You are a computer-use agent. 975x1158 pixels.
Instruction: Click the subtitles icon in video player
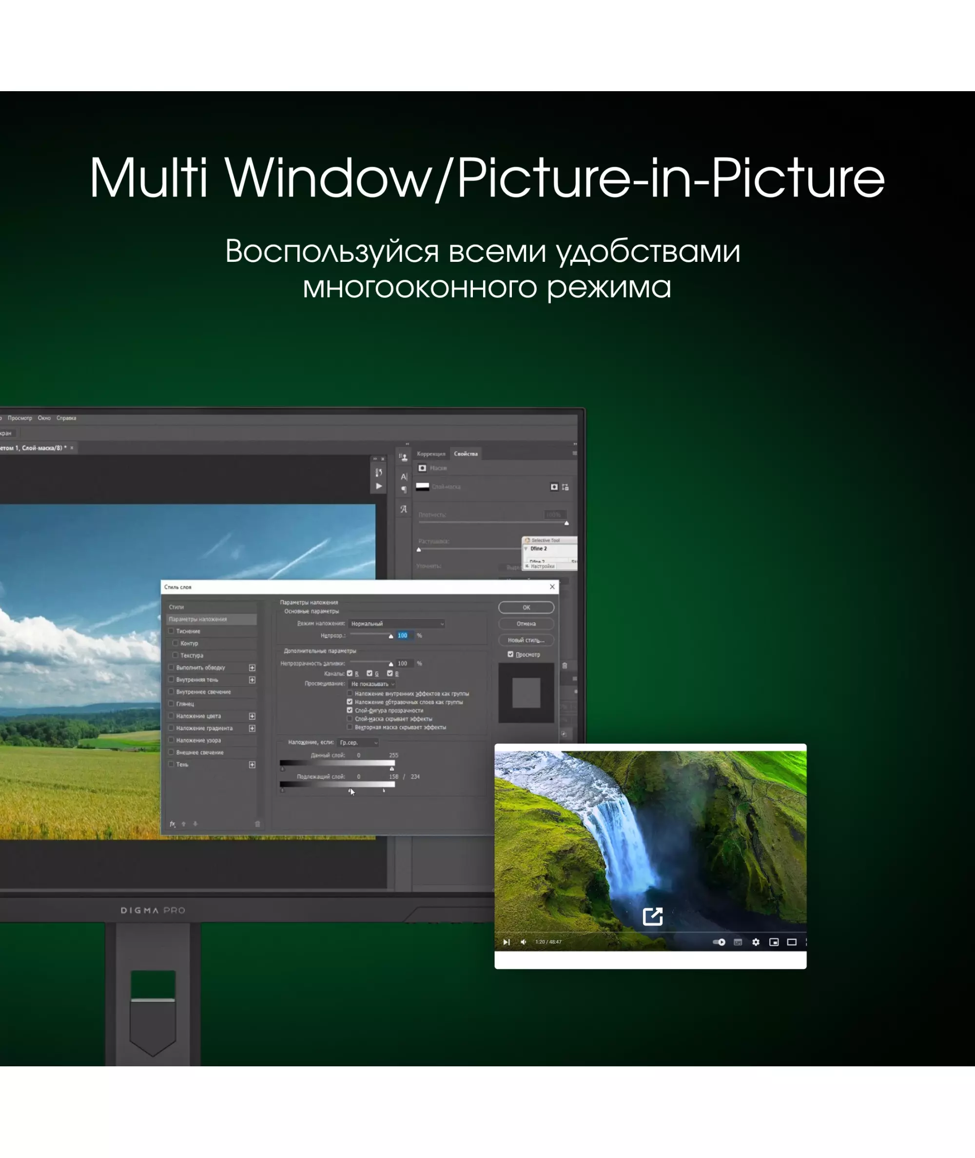coord(738,942)
